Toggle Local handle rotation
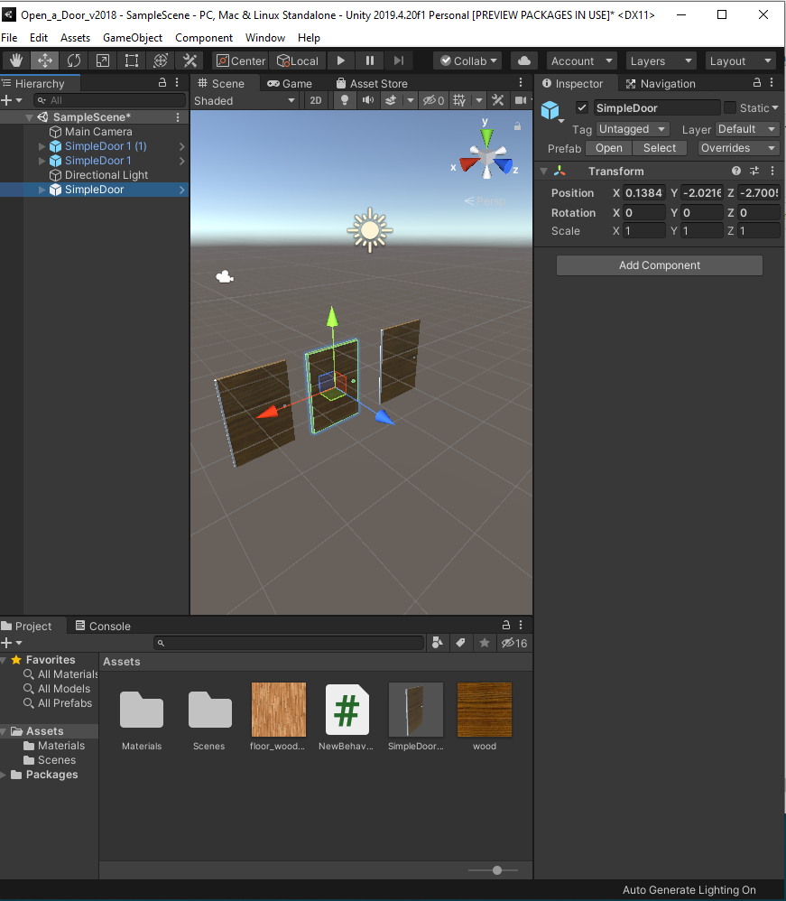 [298, 60]
